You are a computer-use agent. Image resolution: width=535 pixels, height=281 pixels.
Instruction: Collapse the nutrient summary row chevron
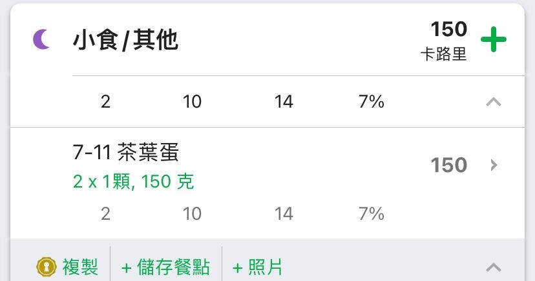click(x=494, y=102)
